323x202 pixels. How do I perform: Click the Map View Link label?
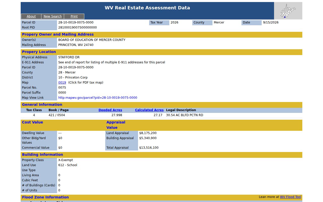[33, 98]
